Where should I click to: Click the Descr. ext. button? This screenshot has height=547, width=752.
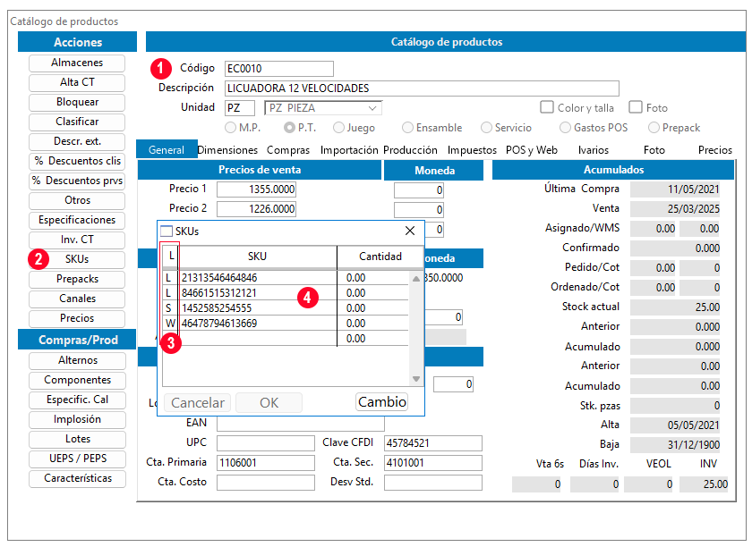pos(77,141)
